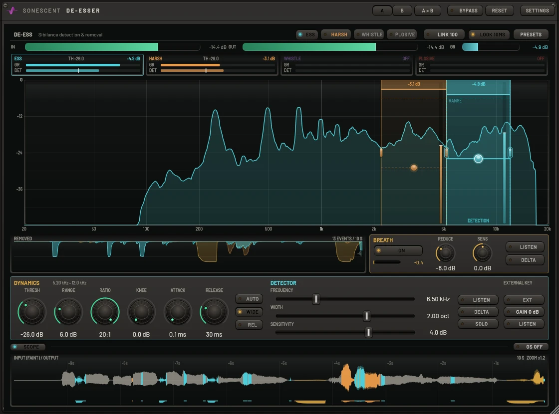Click the -8.0 dB reduce value
The width and height of the screenshot is (559, 414).
tap(445, 268)
